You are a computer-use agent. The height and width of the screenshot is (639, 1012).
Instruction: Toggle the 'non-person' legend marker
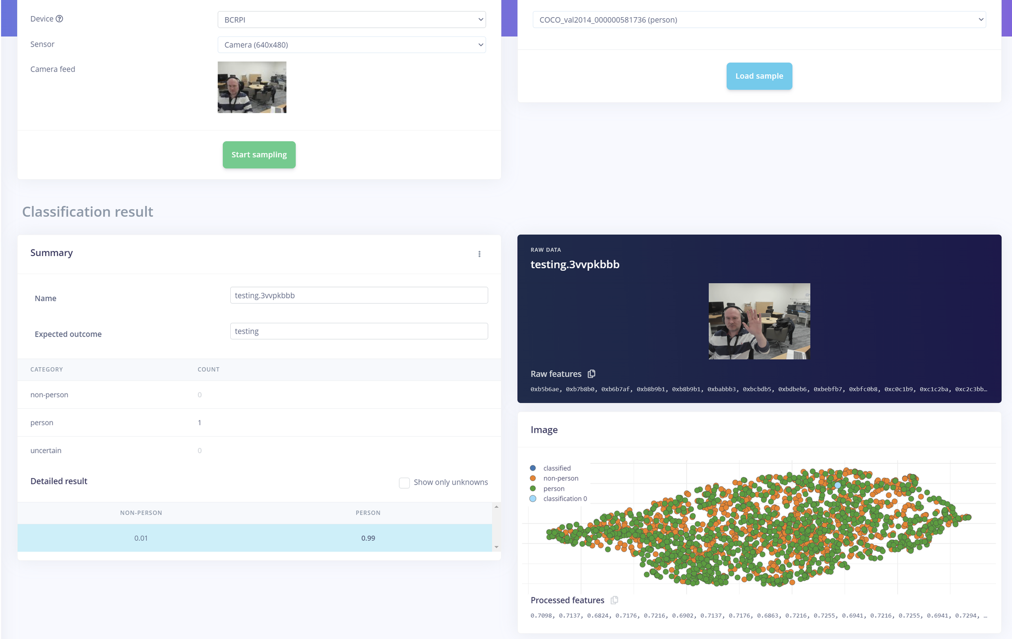point(533,478)
